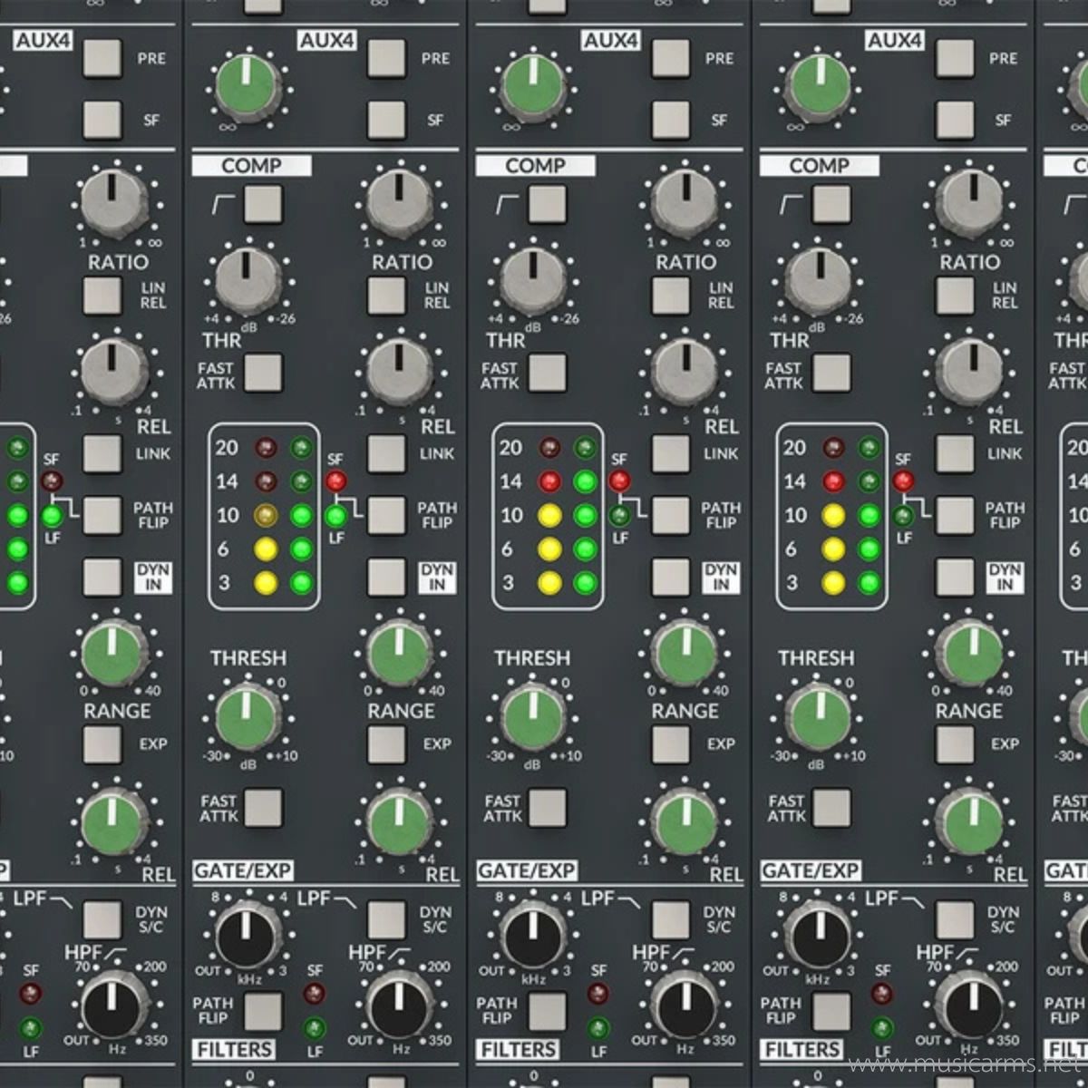Screen dimensions: 1088x1088
Task: Toggle DYN S/C in the third full strip
Action: coord(955,919)
